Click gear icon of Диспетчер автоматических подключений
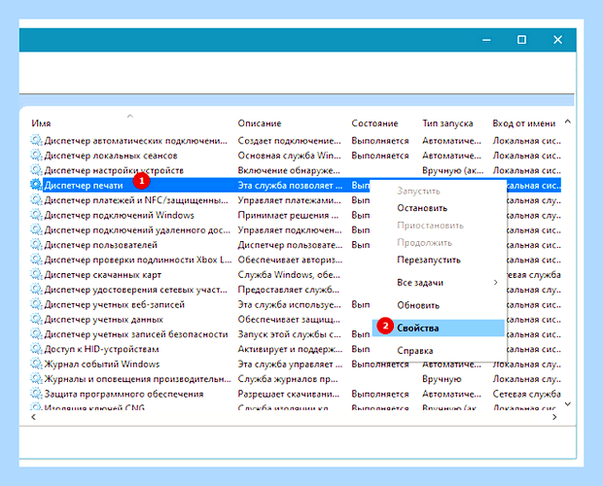The width and height of the screenshot is (603, 486). point(36,140)
